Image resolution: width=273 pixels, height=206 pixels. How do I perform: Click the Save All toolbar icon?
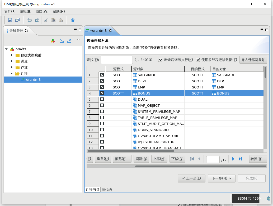[17, 20]
